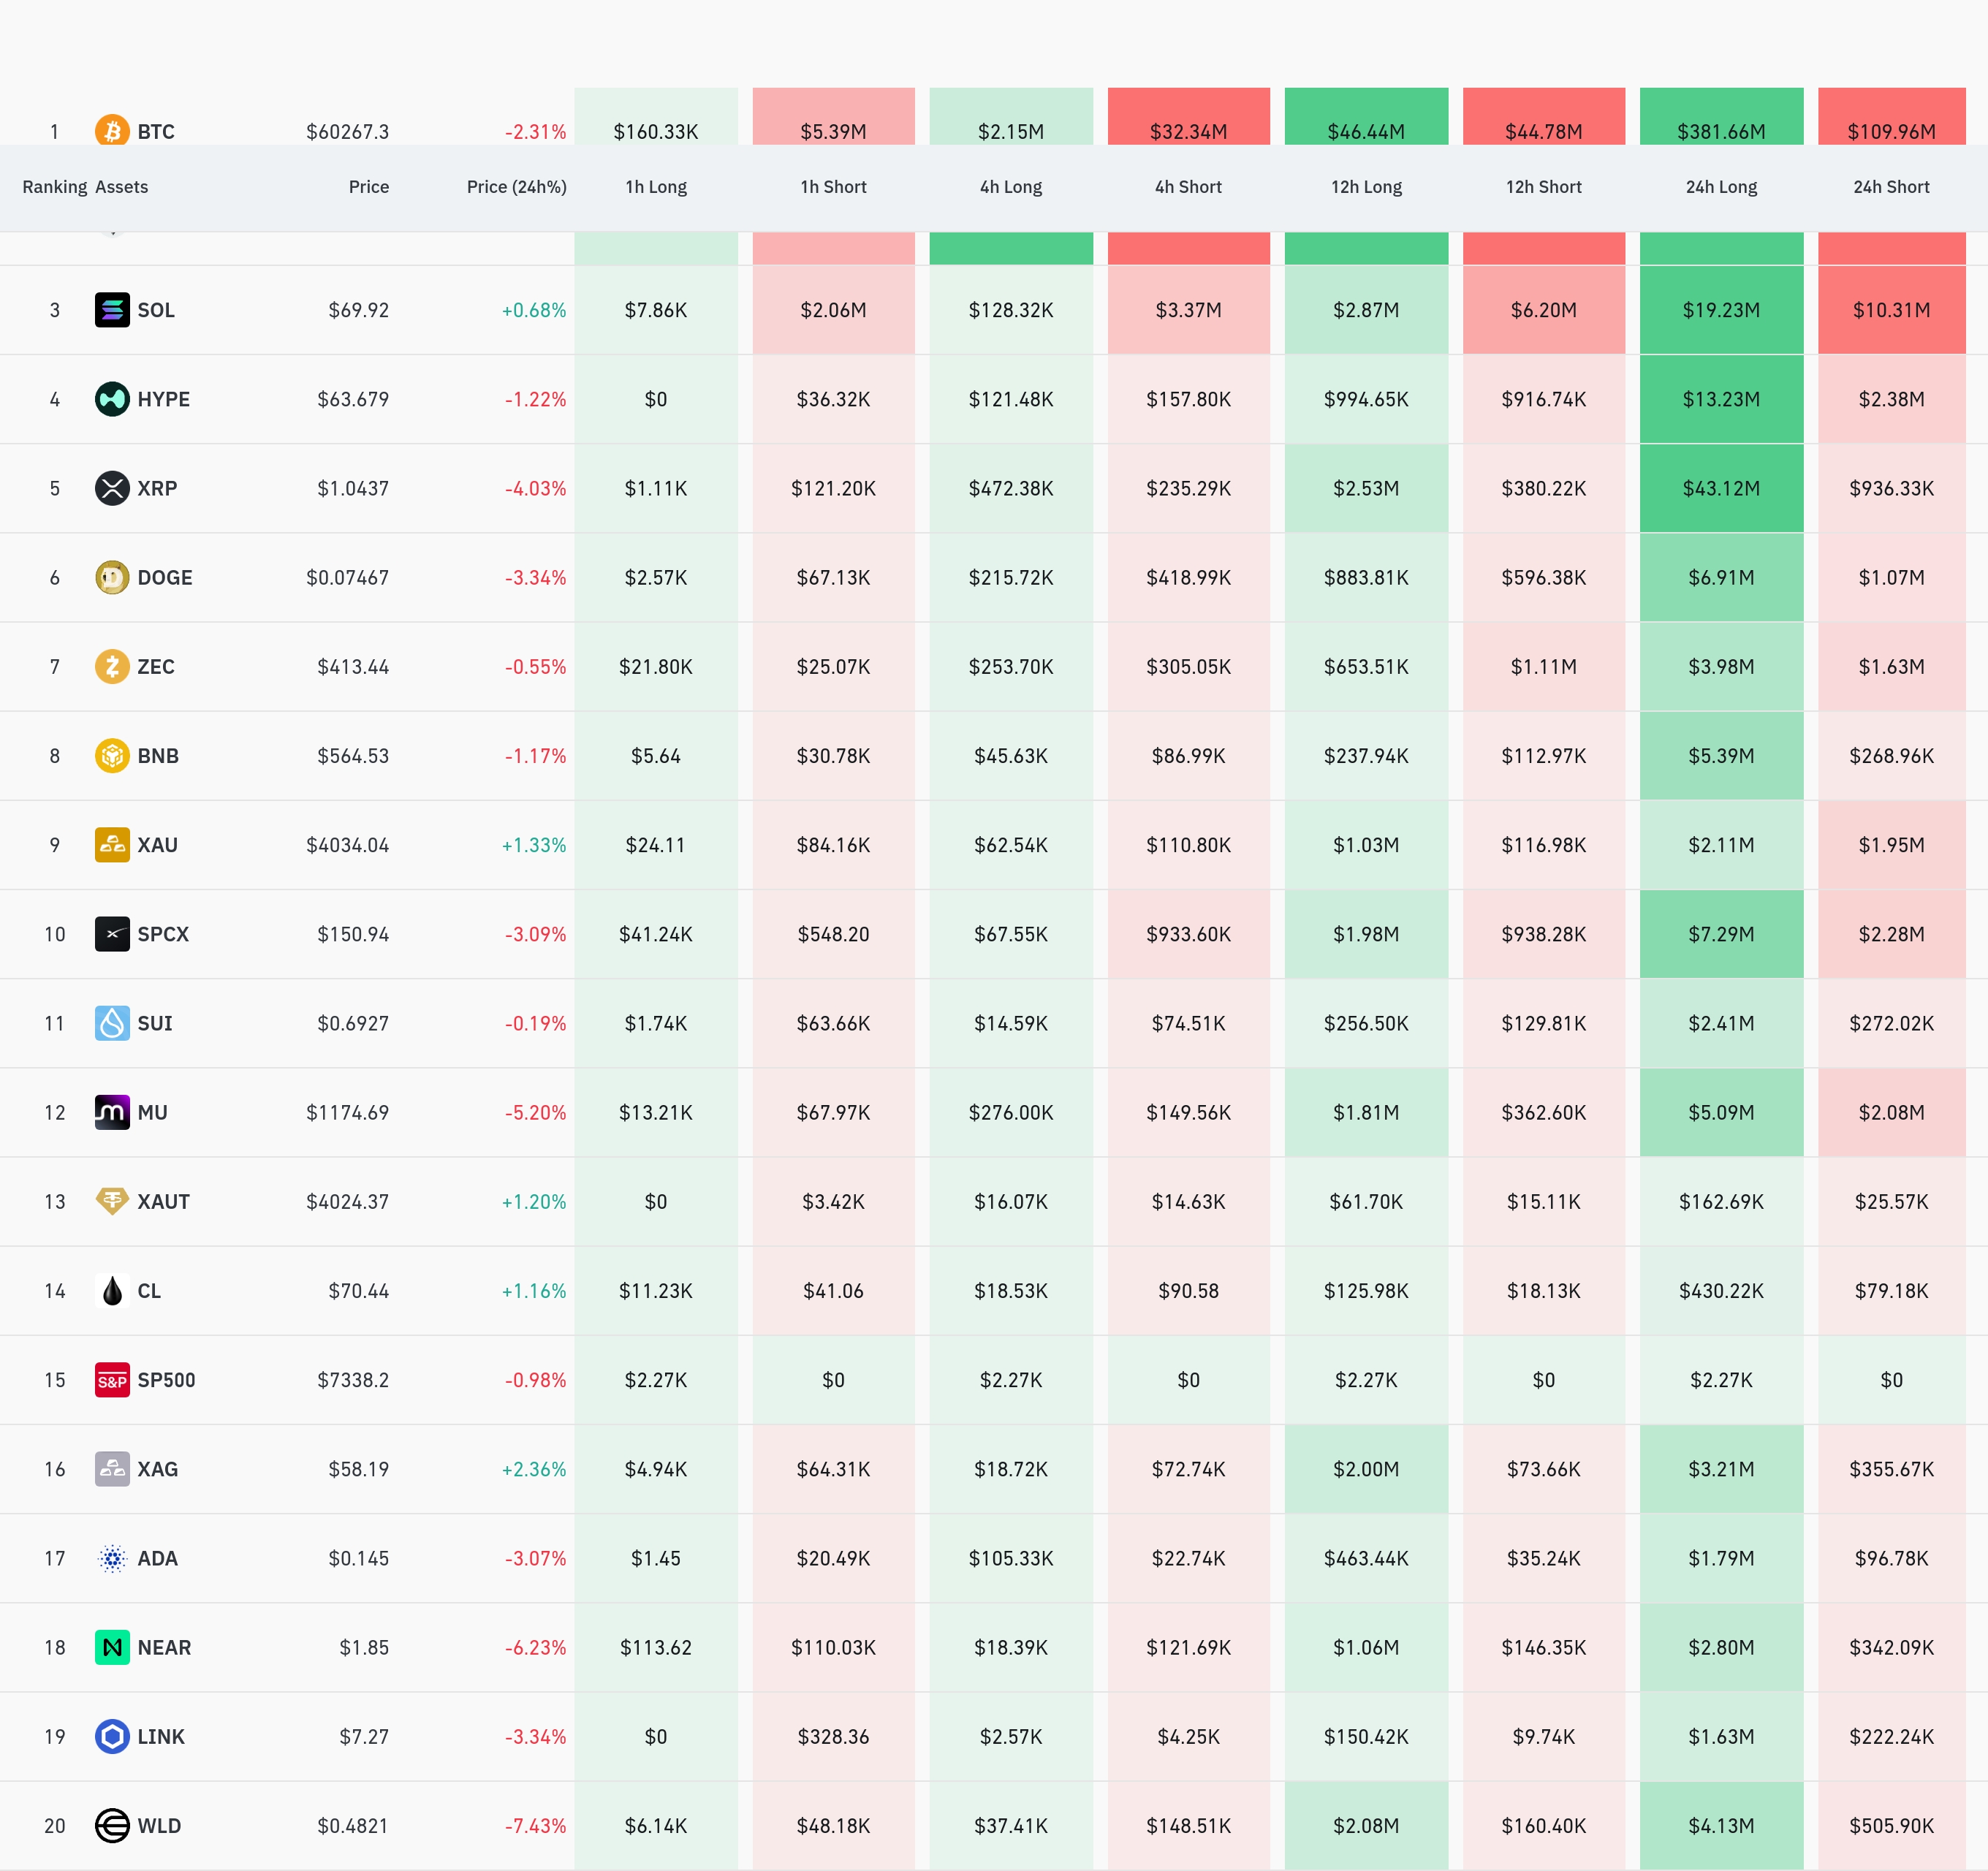Click the DOGE coin icon
The image size is (1988, 1871).
pyautogui.click(x=112, y=577)
